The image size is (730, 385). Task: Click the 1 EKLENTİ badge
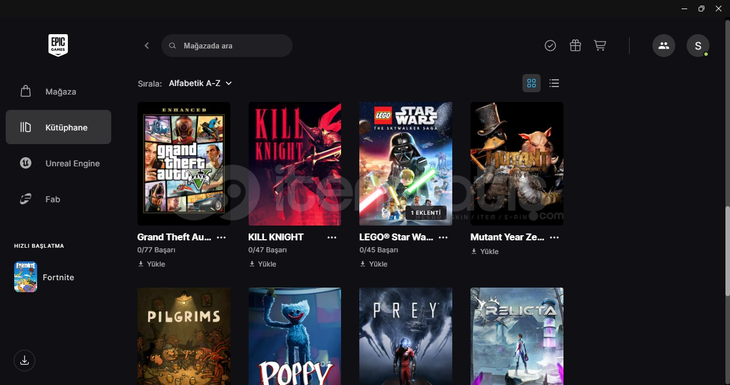(425, 213)
